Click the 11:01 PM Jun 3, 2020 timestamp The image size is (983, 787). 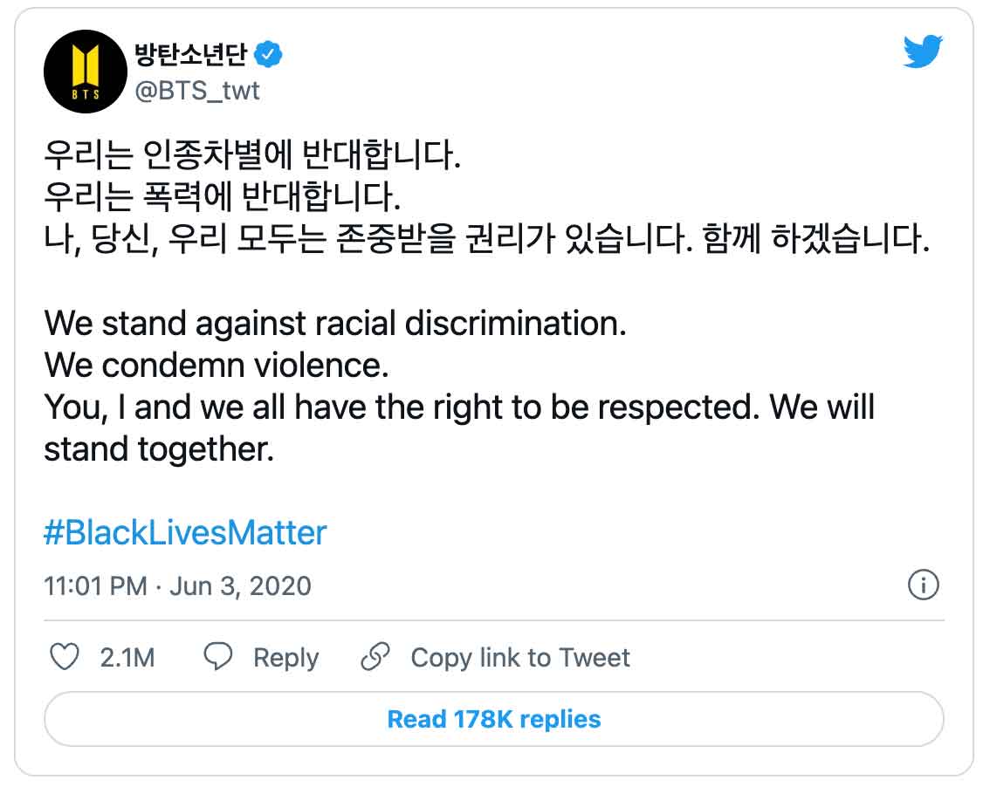[x=177, y=585]
